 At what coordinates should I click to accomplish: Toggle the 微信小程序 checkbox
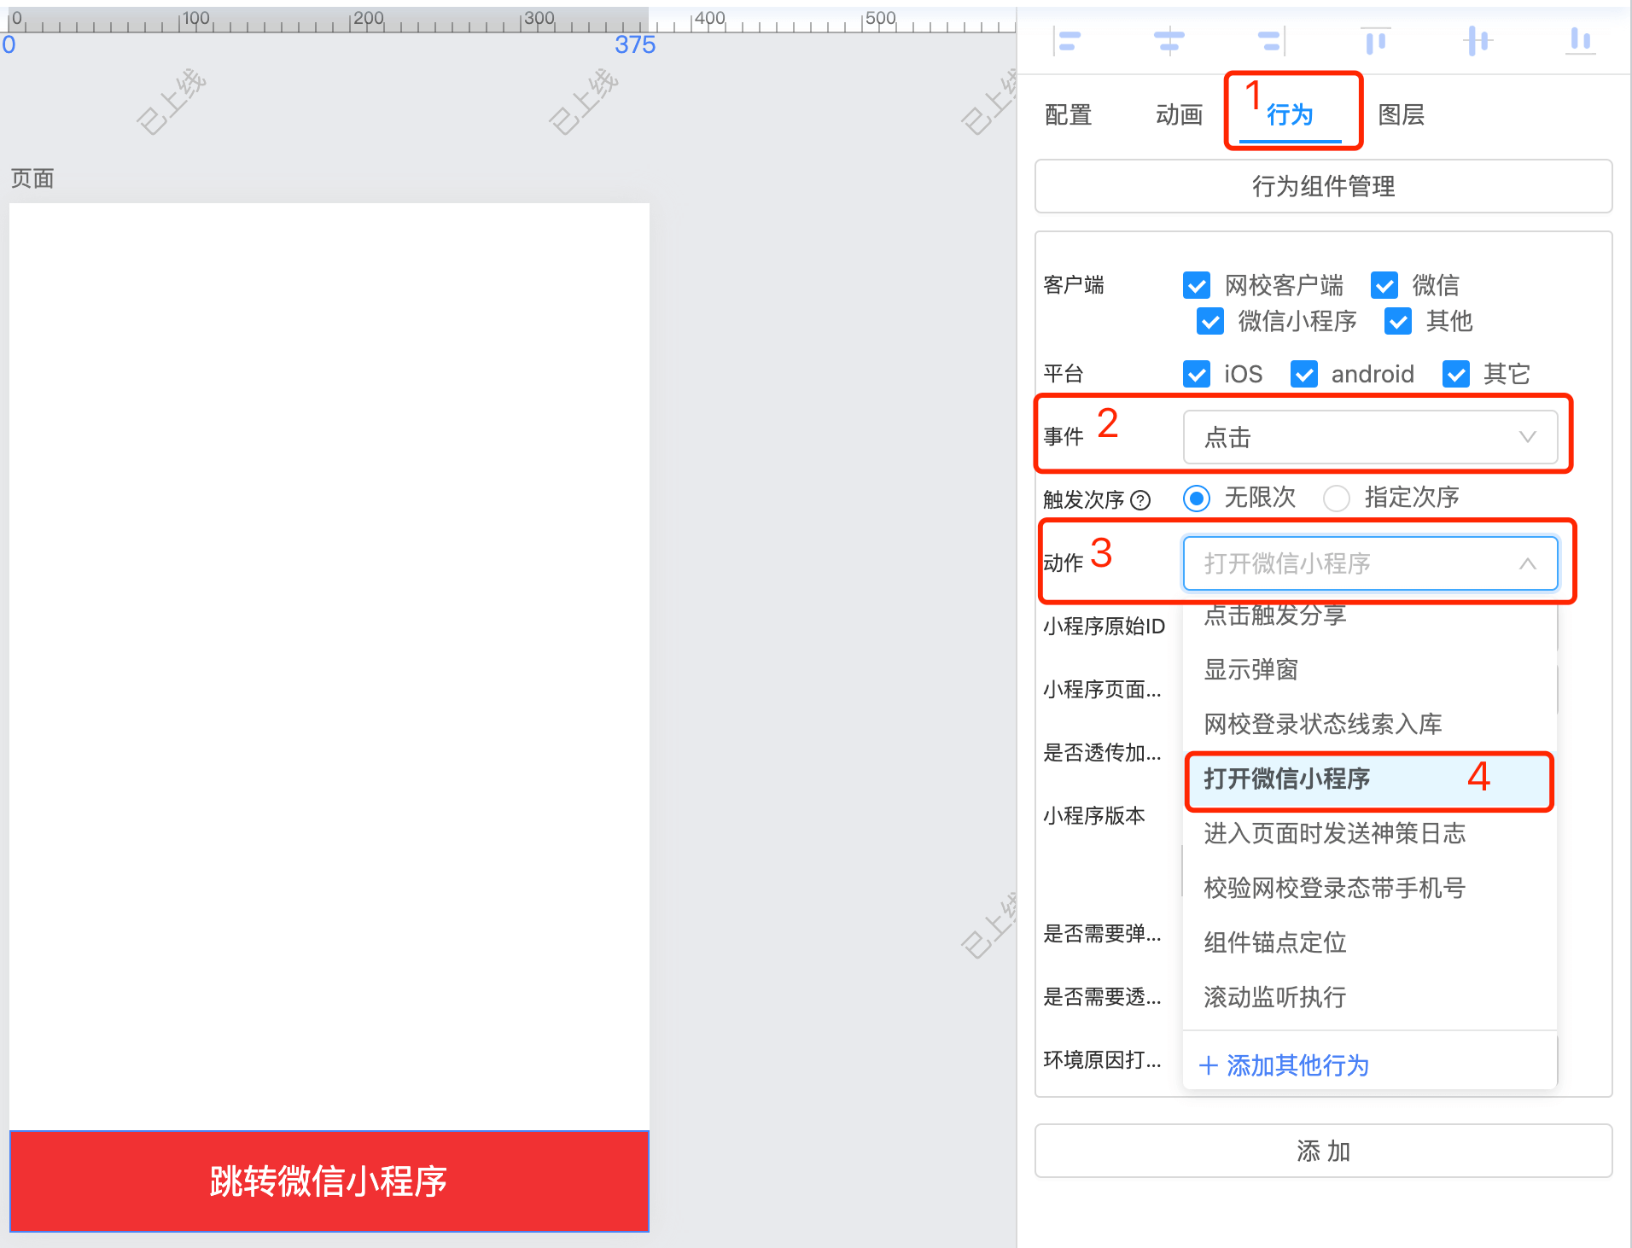point(1210,322)
